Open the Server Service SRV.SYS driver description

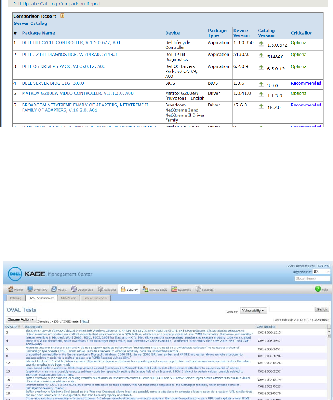click(x=139, y=332)
